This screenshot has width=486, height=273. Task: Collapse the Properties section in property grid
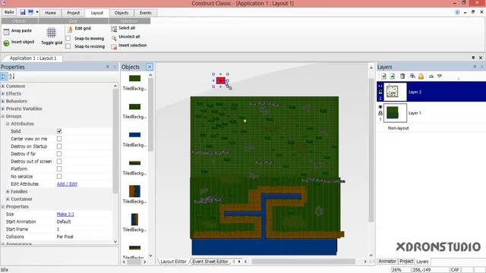coord(3,206)
